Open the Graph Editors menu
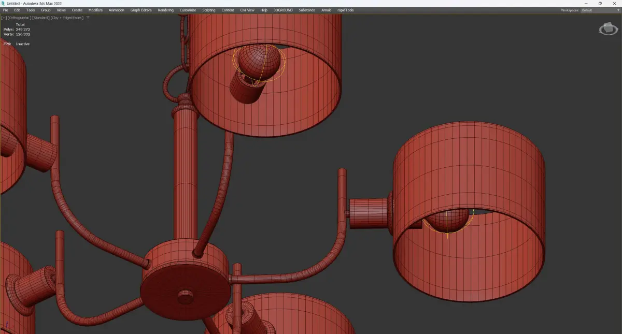Screen dimensions: 622x334 (x=142, y=10)
